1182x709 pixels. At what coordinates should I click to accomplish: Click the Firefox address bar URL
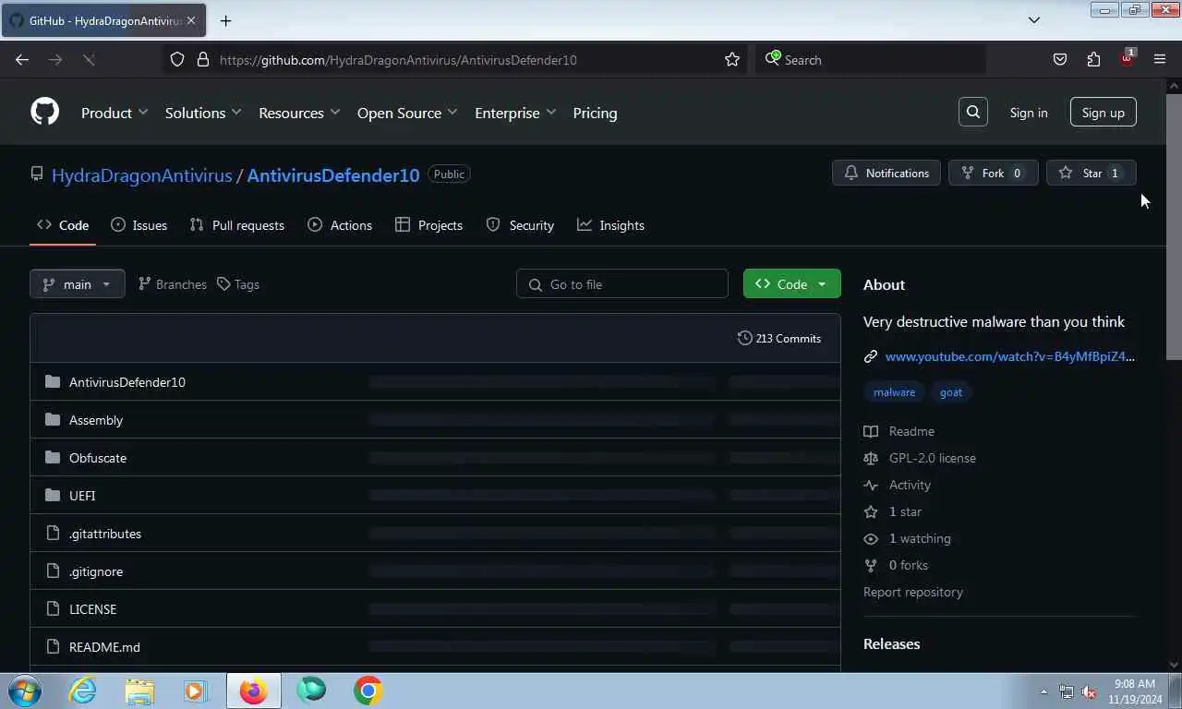coord(398,60)
